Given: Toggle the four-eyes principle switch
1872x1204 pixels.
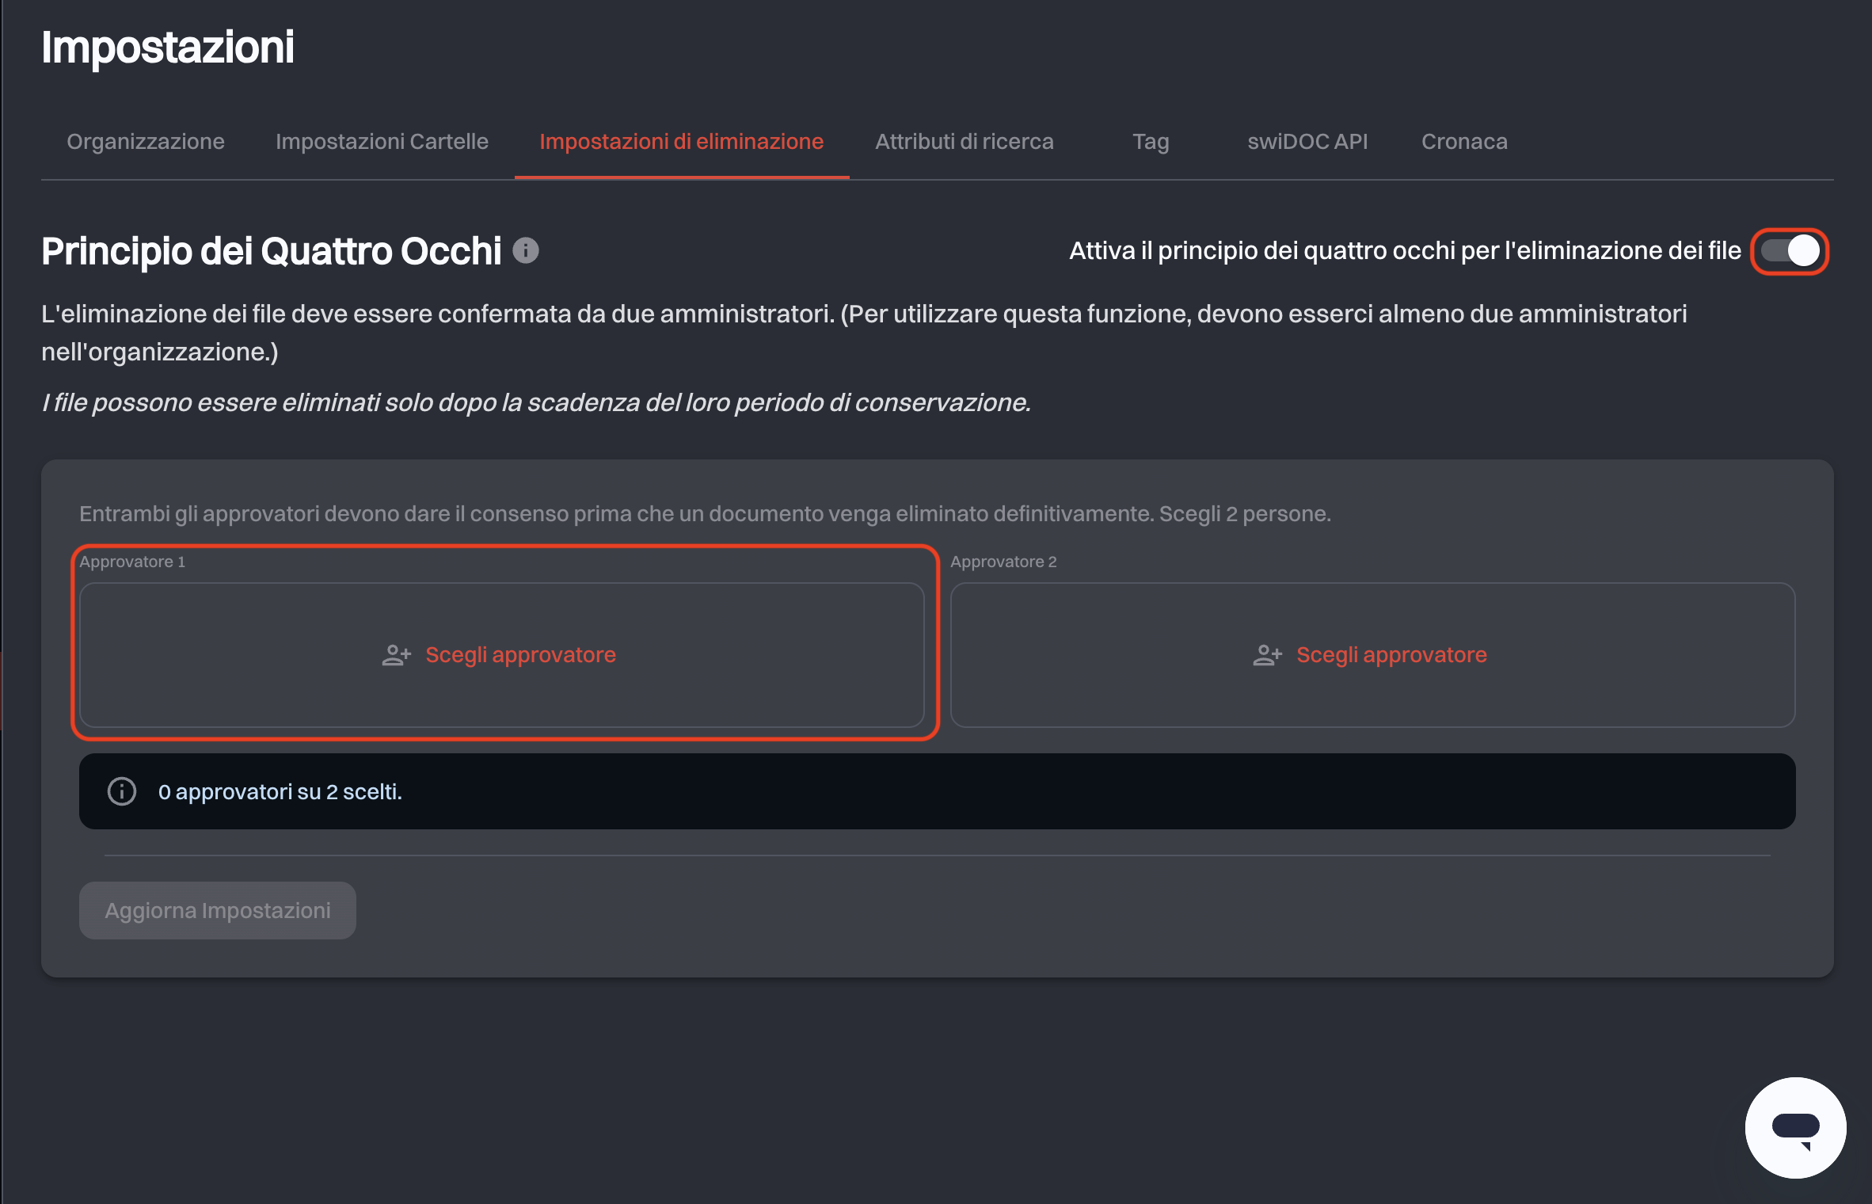Looking at the screenshot, I should pyautogui.click(x=1790, y=251).
